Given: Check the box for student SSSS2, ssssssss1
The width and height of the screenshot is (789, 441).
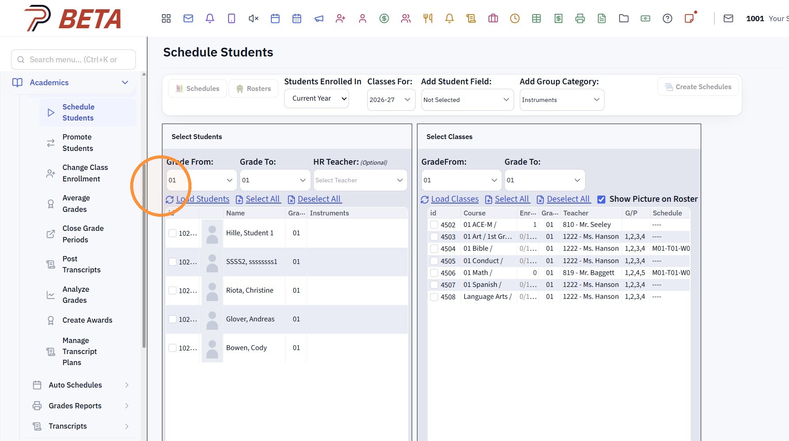Looking at the screenshot, I should coord(173,262).
